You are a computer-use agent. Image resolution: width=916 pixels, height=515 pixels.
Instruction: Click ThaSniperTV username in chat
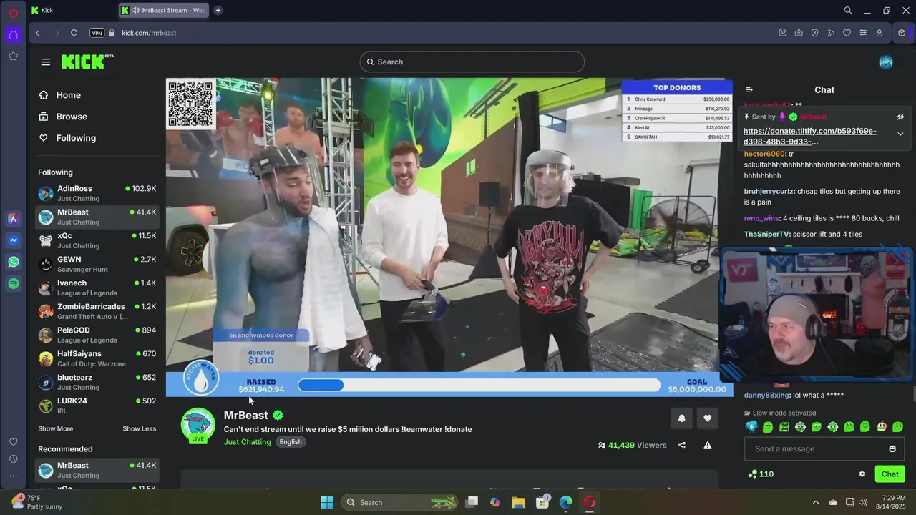[x=766, y=235]
